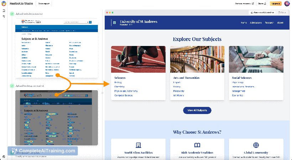Click the search icon in uploaded website thumbnail
The height and width of the screenshot is (160, 292).
[90, 22]
